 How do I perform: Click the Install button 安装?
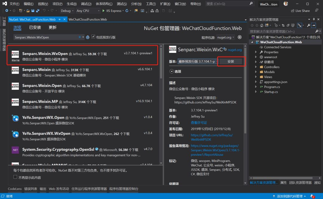(231, 61)
